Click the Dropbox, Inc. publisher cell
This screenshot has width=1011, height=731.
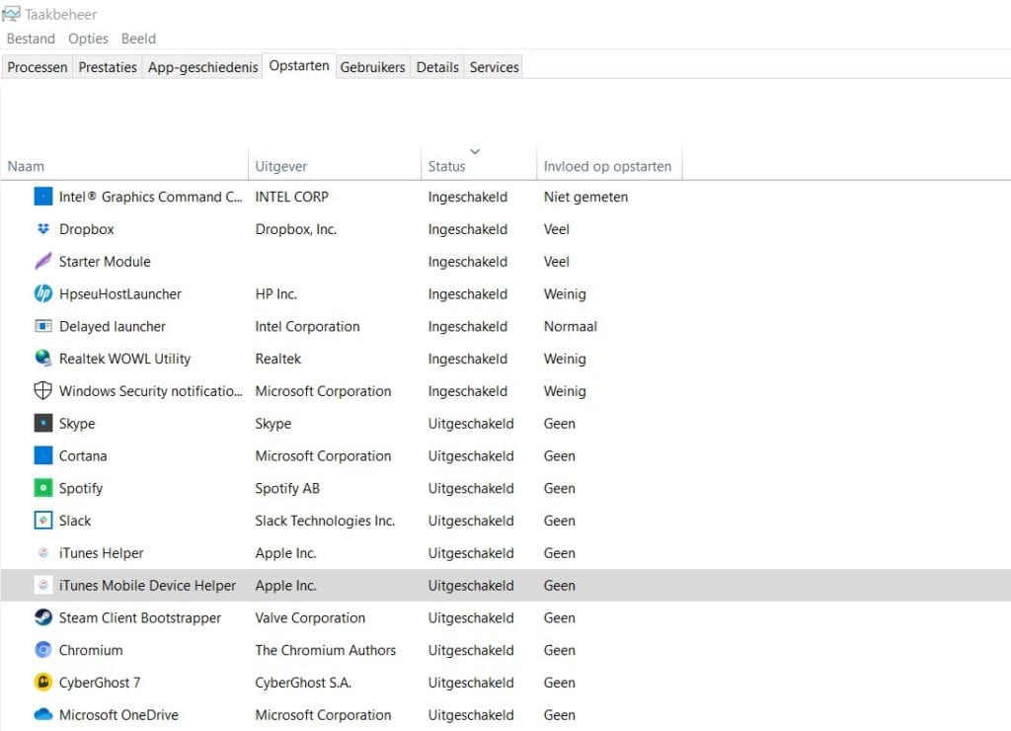[x=296, y=229]
